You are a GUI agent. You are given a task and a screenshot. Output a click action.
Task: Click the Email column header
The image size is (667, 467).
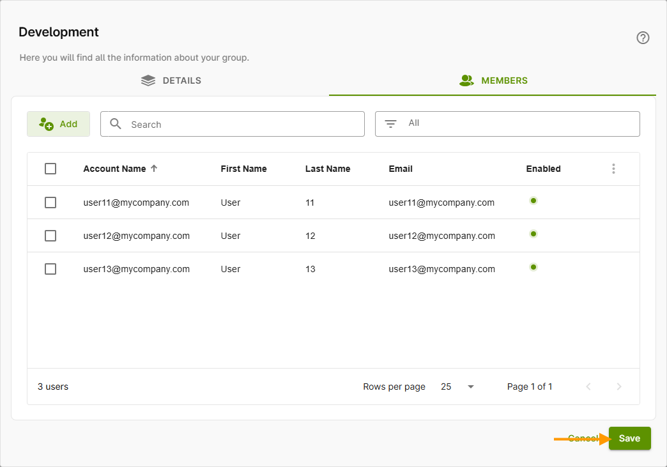tap(401, 169)
